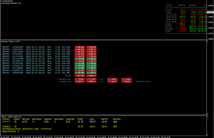Click the highlighted current price on price scale
The width and height of the screenshot is (214, 138).
click(210, 12)
